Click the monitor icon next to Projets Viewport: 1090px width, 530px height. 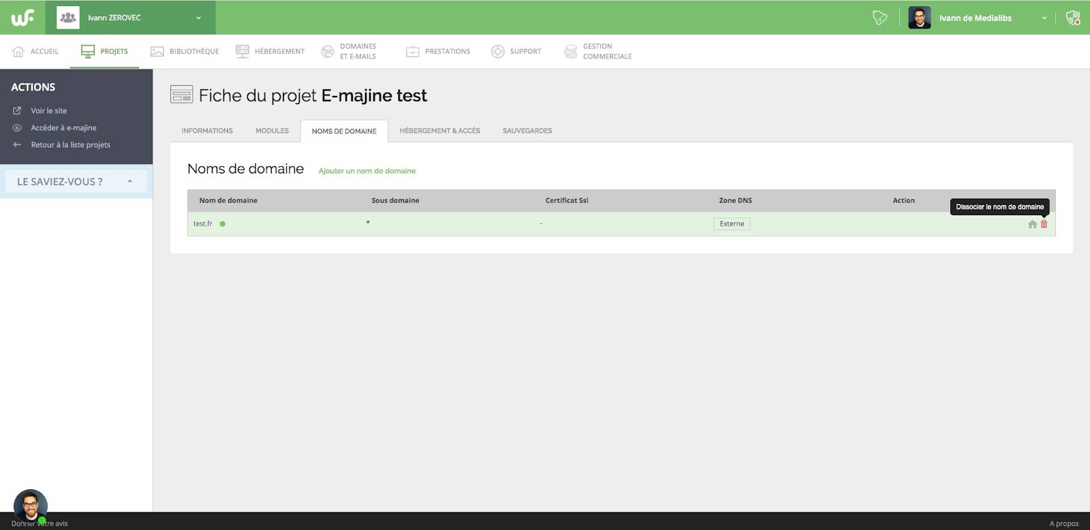(x=88, y=51)
